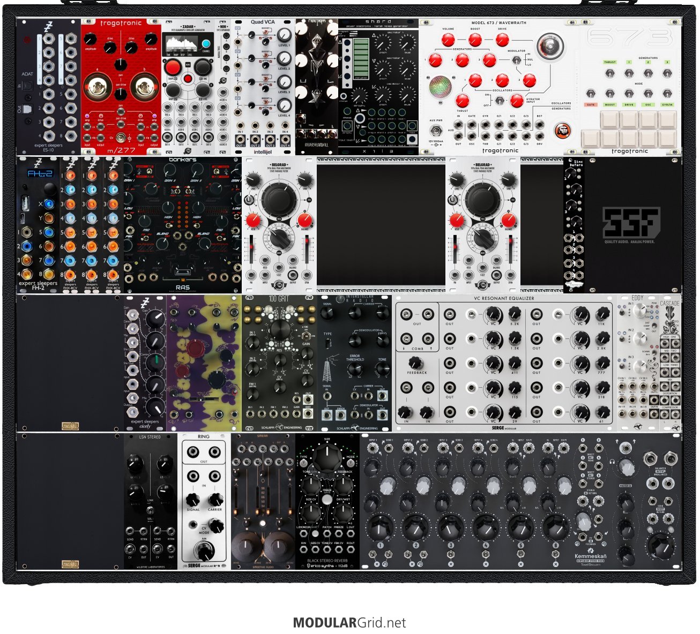The height and width of the screenshot is (634, 700).
Task: Click the SIZE knob on Black Stereo Reverb
Action: (x=327, y=457)
